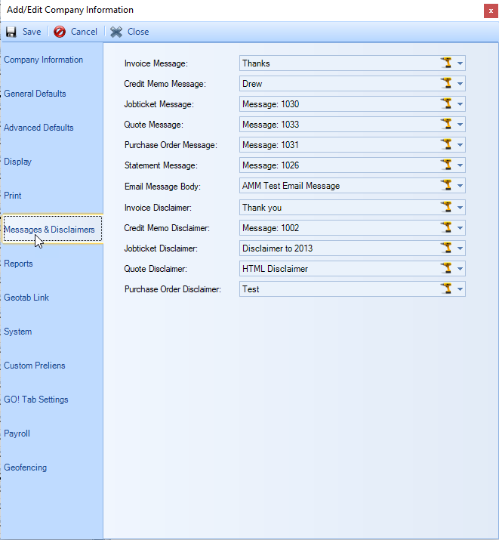
Task: Open the General Defaults tab
Action: coord(35,94)
